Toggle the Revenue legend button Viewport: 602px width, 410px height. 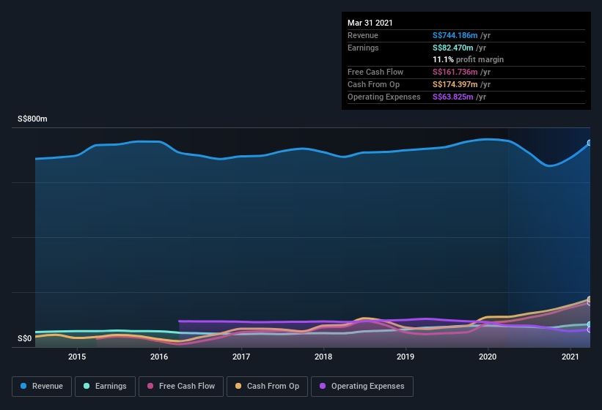(42, 387)
